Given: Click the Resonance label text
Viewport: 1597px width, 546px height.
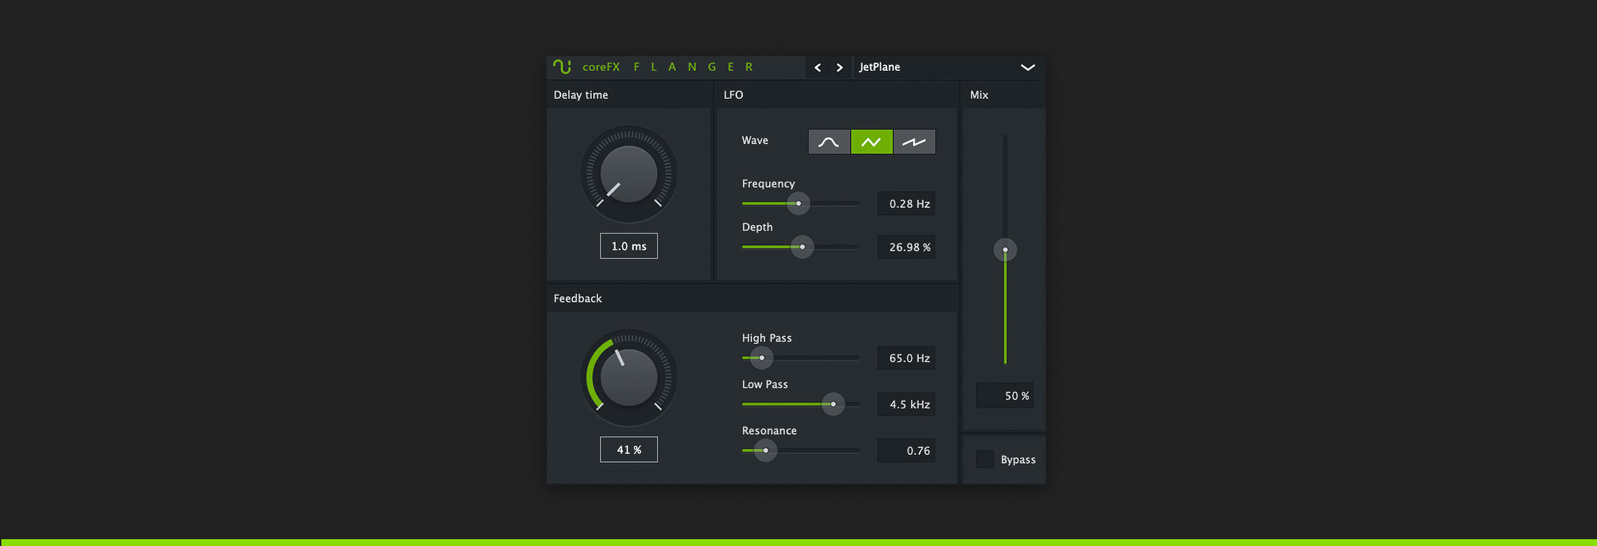Looking at the screenshot, I should coord(769,431).
